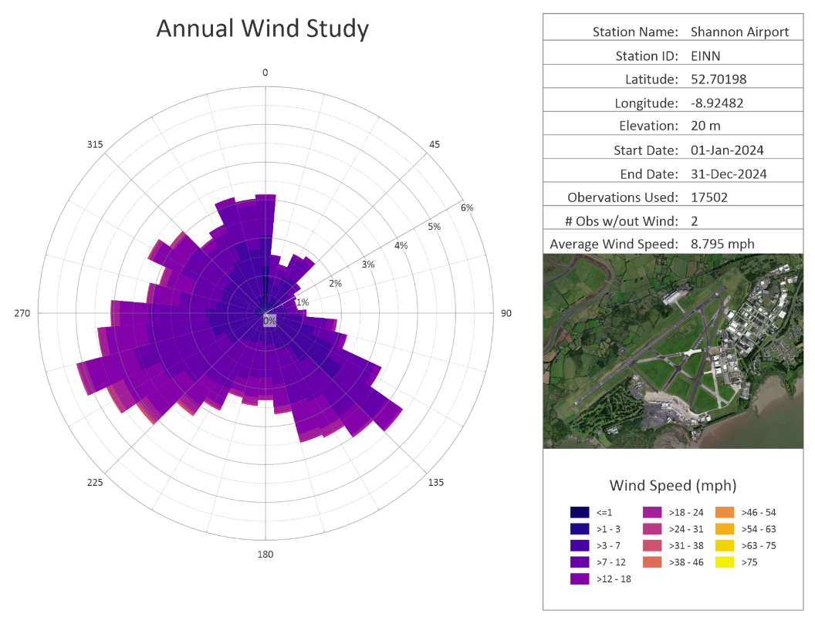Click the >46 - 54 orange legend swatch
Image resolution: width=815 pixels, height=627 pixels.
tap(725, 512)
